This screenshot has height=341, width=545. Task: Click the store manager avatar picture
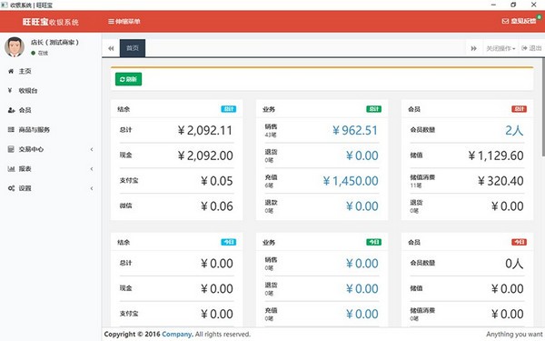tap(15, 46)
